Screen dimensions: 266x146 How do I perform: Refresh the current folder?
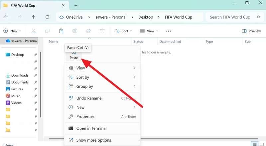47,17
